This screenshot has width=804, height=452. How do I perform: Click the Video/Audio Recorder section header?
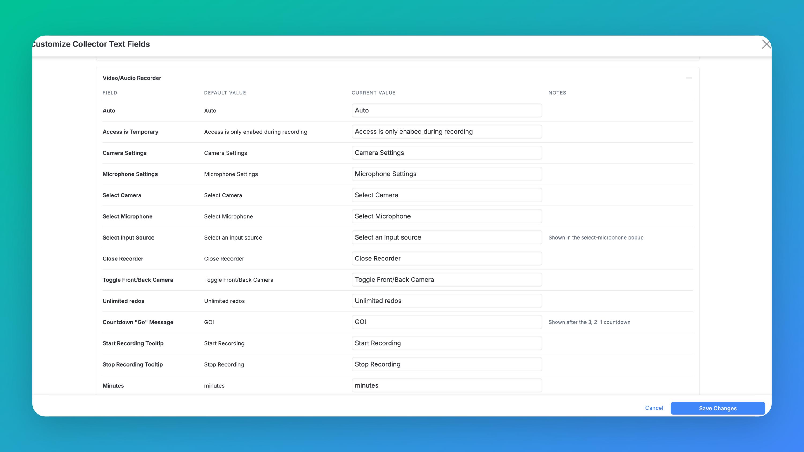(132, 78)
